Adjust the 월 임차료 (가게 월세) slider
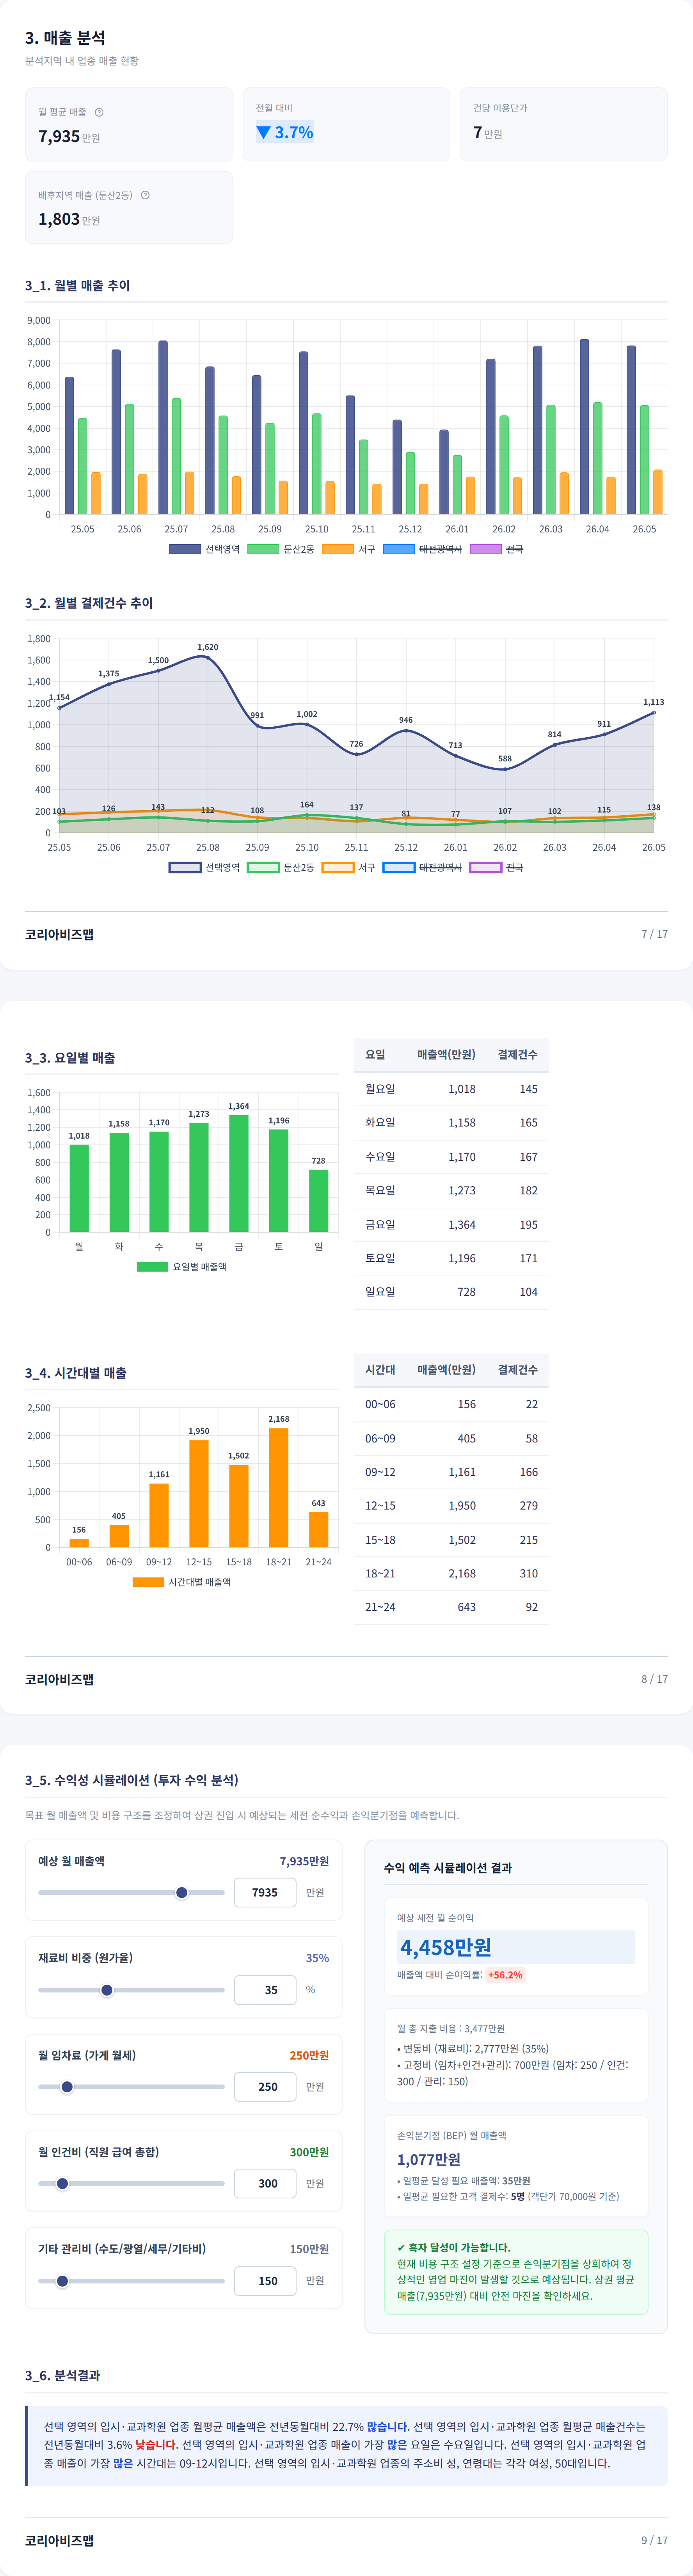The height and width of the screenshot is (2576, 693). (x=131, y=2086)
